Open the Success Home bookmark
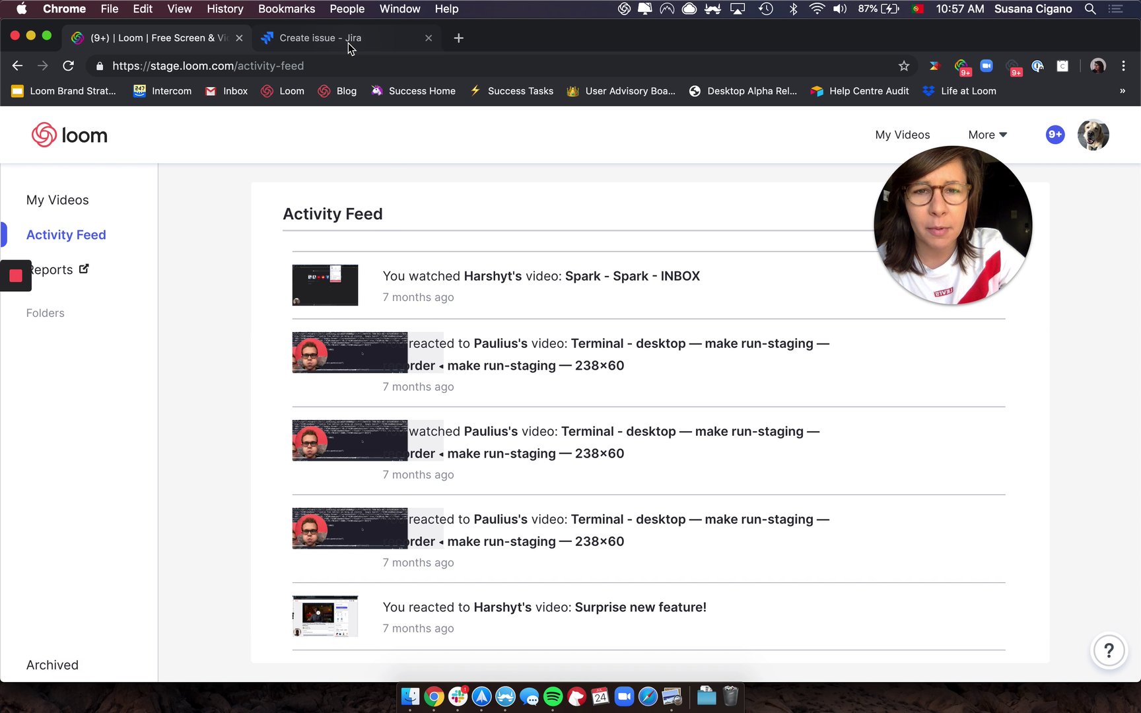Screen dimensions: 1141x713 click(413, 91)
